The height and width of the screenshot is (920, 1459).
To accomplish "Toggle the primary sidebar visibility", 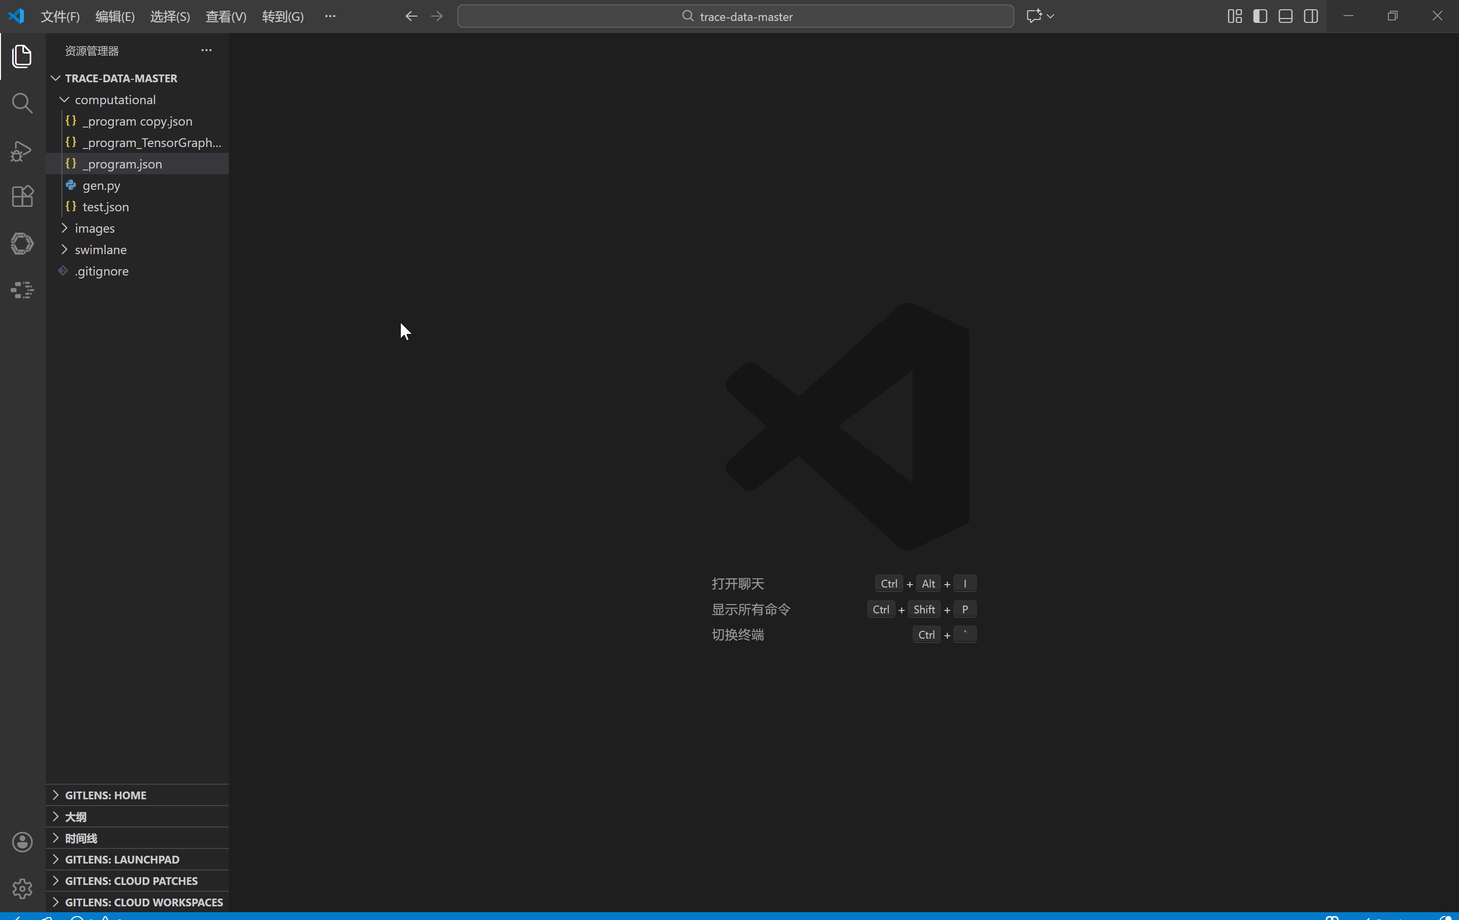I will [x=1260, y=17].
